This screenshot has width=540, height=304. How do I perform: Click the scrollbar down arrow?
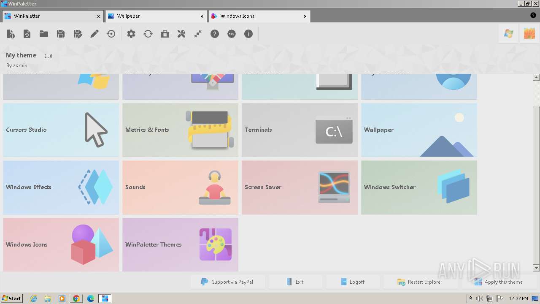[x=537, y=268]
